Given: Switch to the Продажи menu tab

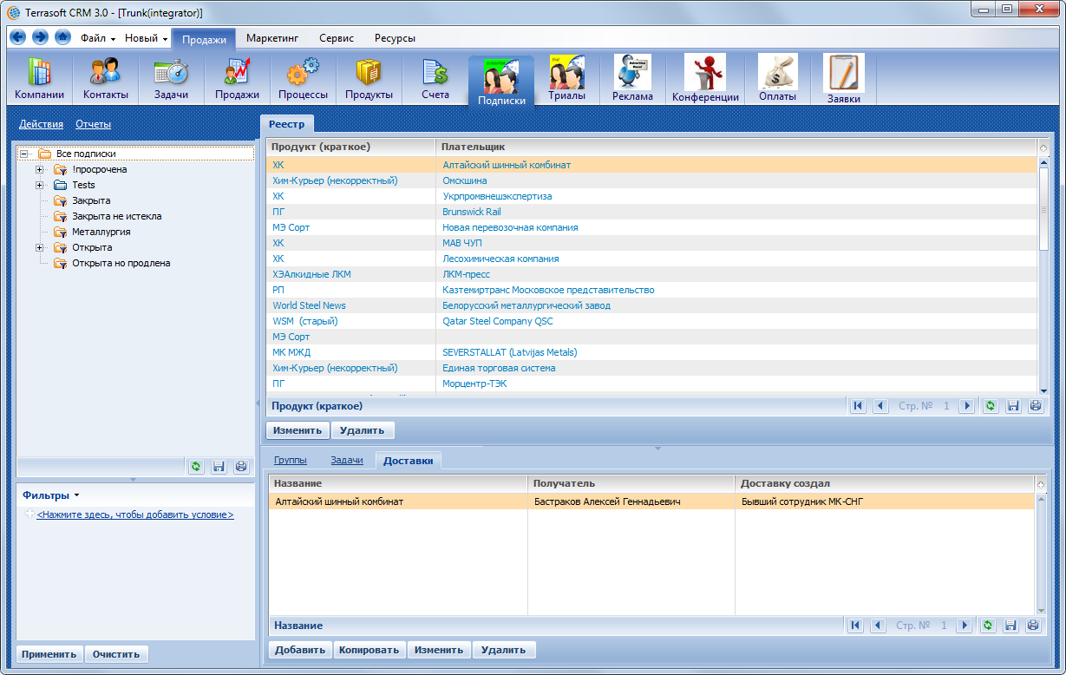Looking at the screenshot, I should pyautogui.click(x=204, y=39).
